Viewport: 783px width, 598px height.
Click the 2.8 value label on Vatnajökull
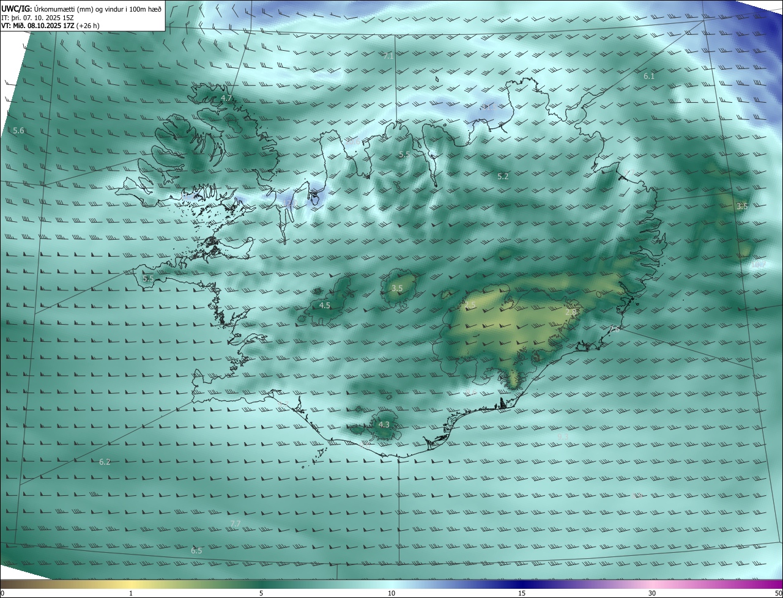(x=570, y=312)
